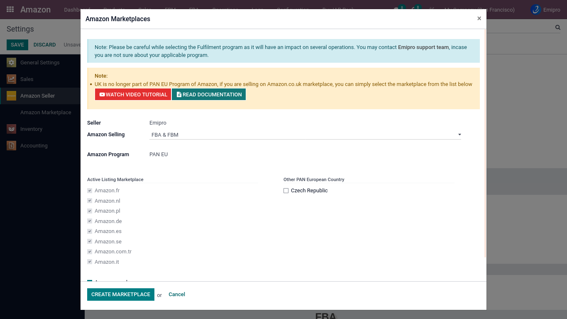Open the FBA & FBM selection field
Screen dimensions: 567x319
pos(303,135)
